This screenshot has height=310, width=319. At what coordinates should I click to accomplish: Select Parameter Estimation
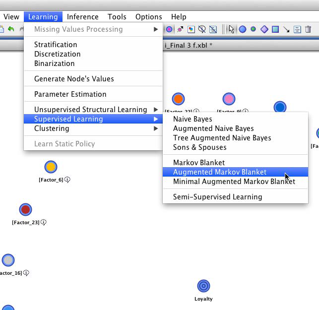[x=93, y=94]
